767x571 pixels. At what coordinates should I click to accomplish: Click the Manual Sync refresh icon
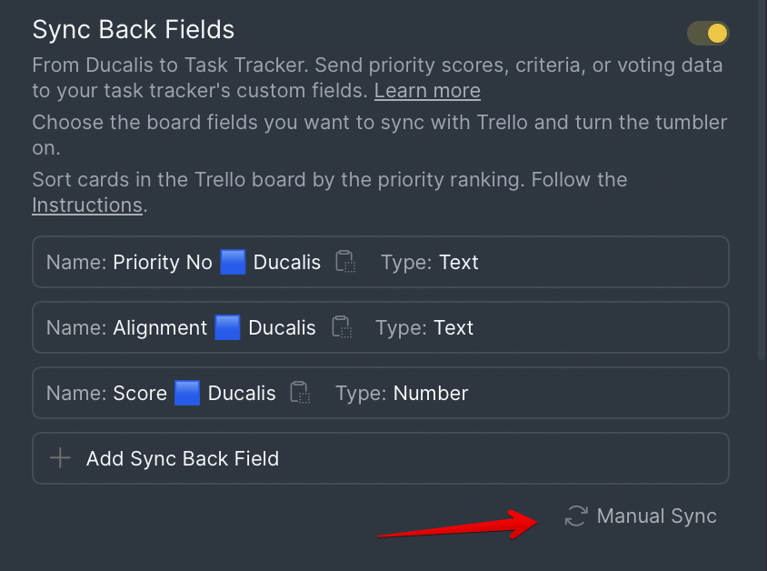(x=576, y=516)
